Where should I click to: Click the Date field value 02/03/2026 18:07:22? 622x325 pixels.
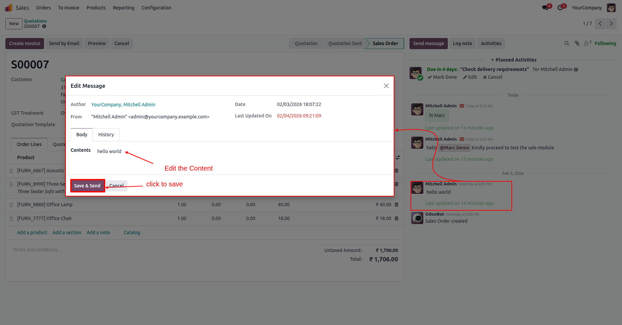(299, 104)
